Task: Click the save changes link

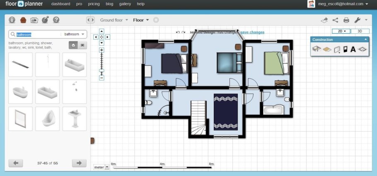Action: [x=252, y=32]
